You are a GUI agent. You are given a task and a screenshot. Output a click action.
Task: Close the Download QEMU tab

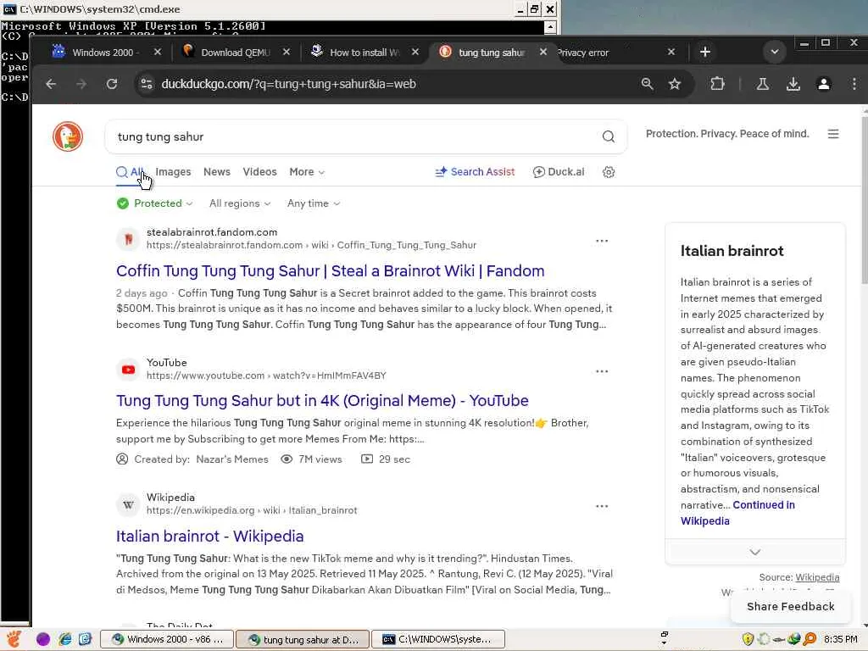click(x=287, y=52)
